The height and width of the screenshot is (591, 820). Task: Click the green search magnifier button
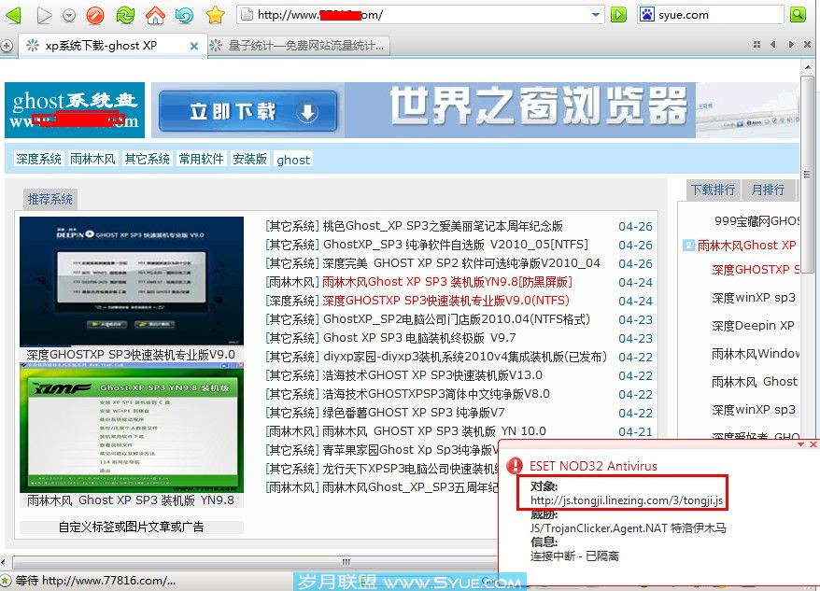tap(798, 15)
